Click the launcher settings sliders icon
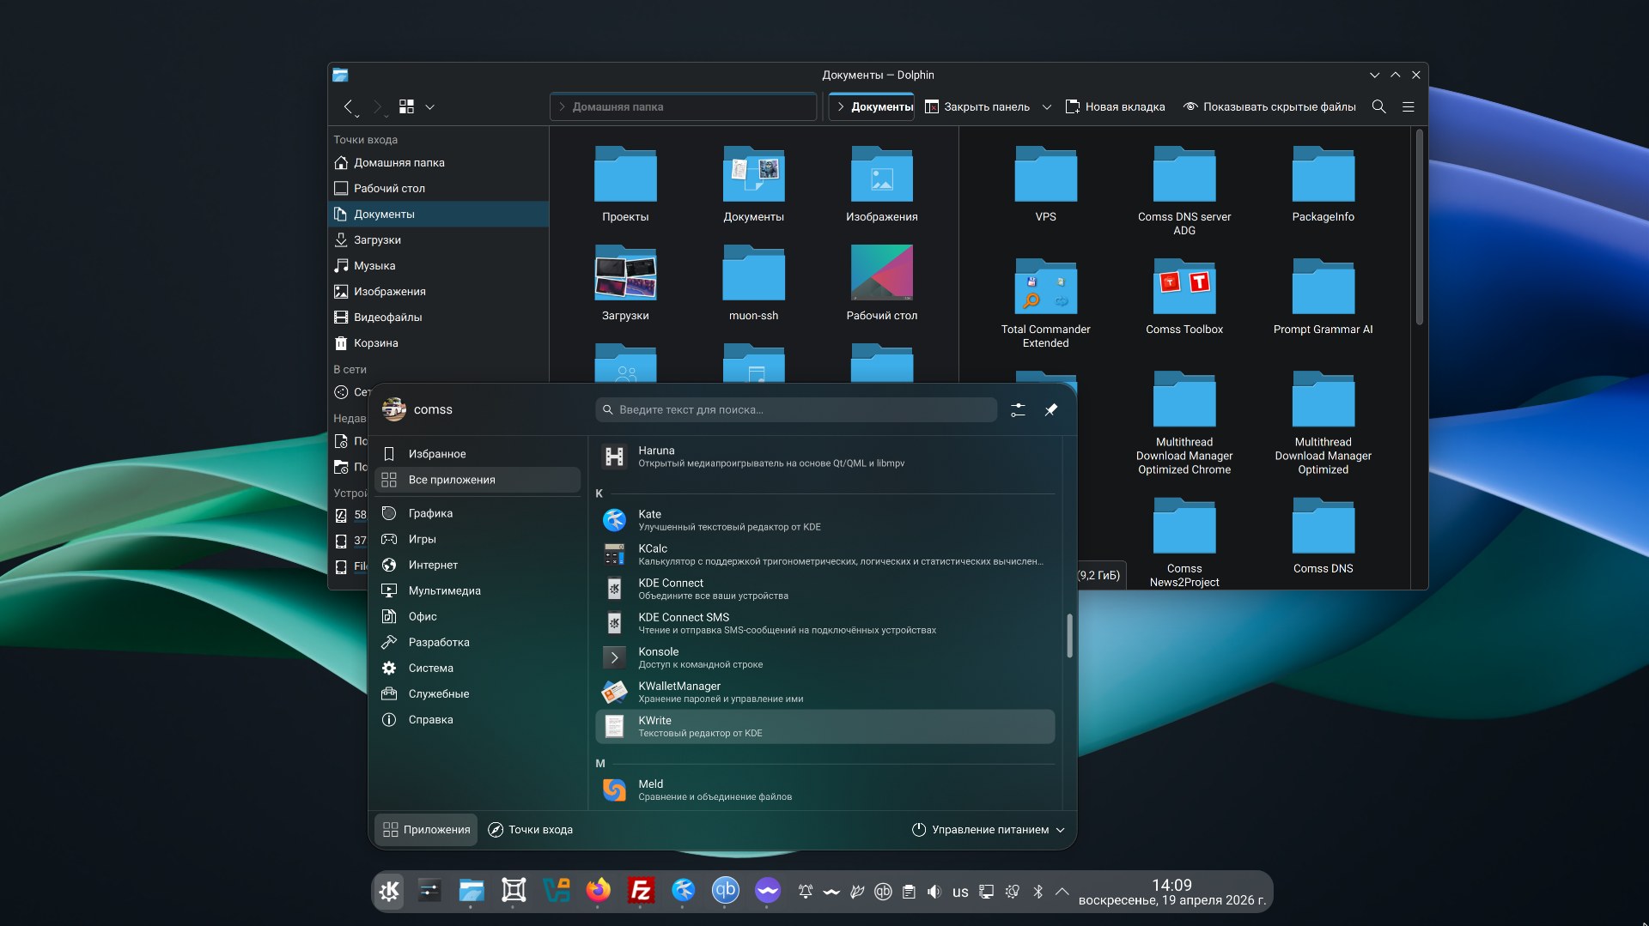 point(1018,410)
